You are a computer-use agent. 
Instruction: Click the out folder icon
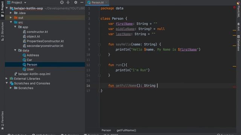point(16,18)
